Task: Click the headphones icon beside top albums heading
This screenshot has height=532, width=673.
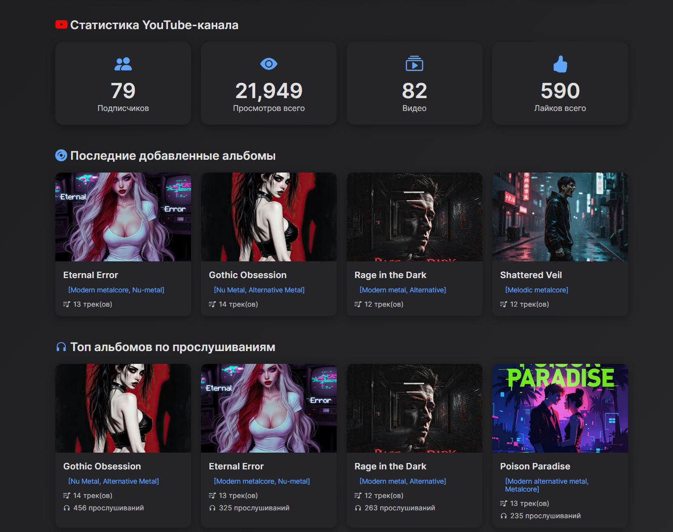Action: (61, 347)
